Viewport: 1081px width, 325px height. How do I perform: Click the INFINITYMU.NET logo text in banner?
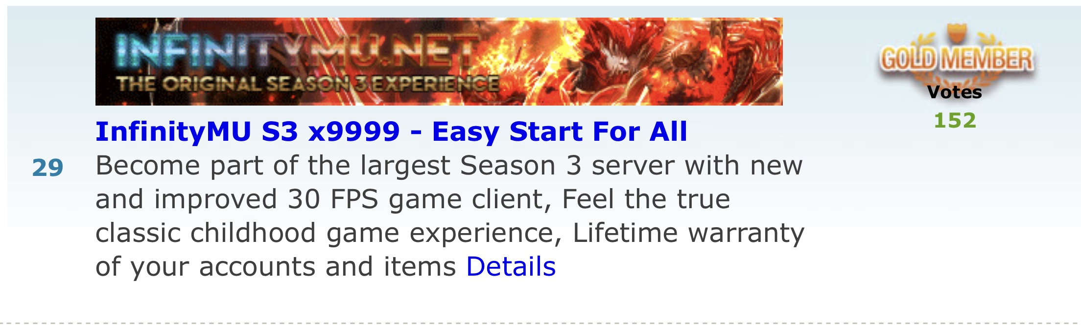[296, 51]
